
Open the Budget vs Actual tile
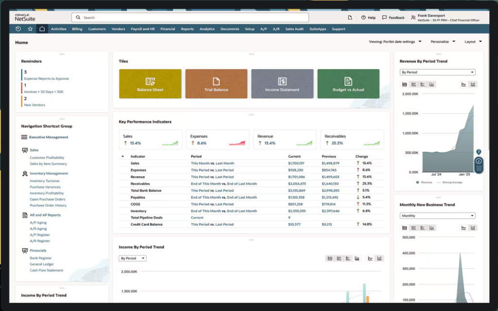click(348, 84)
